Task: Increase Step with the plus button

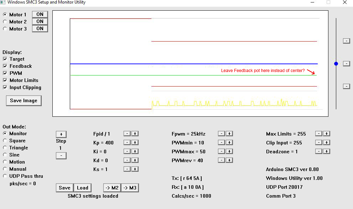Action: (61, 134)
